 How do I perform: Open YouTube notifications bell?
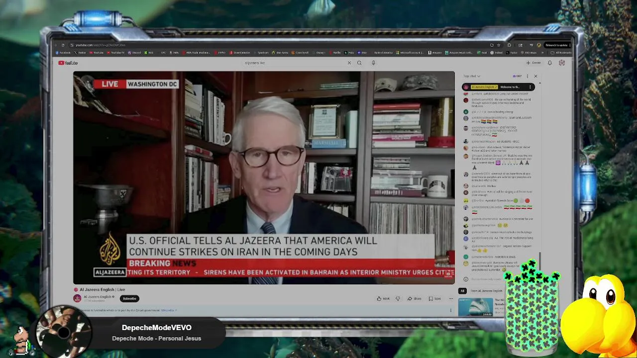pos(550,63)
